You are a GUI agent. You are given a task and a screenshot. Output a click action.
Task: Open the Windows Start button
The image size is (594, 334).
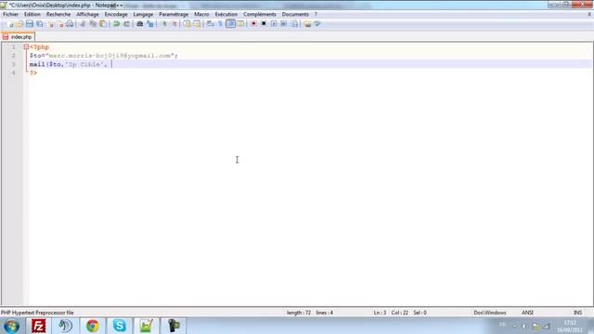(12, 326)
